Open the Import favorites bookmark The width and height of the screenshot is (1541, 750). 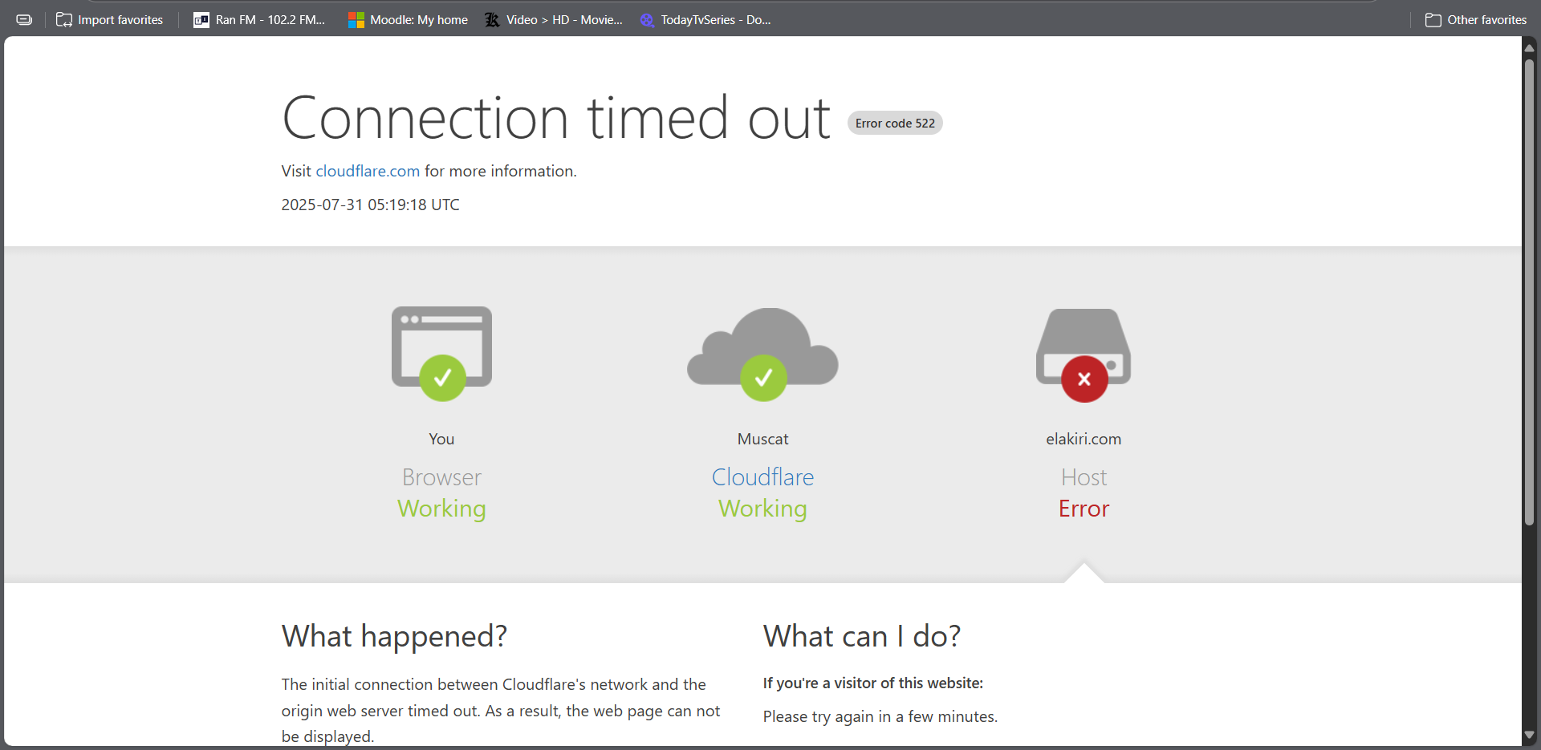110,20
